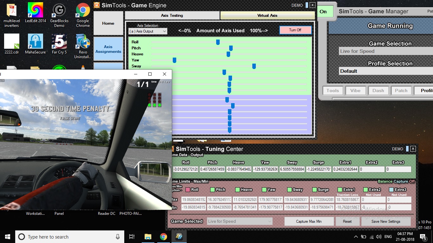Toggle the Extra3 max/min option box

pyautogui.click(x=391, y=190)
